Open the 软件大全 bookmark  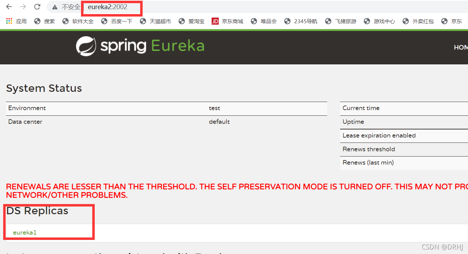(78, 21)
